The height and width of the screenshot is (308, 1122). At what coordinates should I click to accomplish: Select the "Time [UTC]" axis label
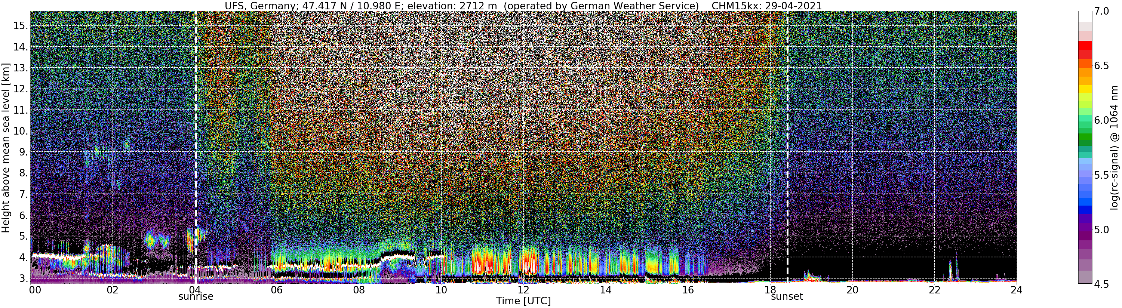[523, 301]
